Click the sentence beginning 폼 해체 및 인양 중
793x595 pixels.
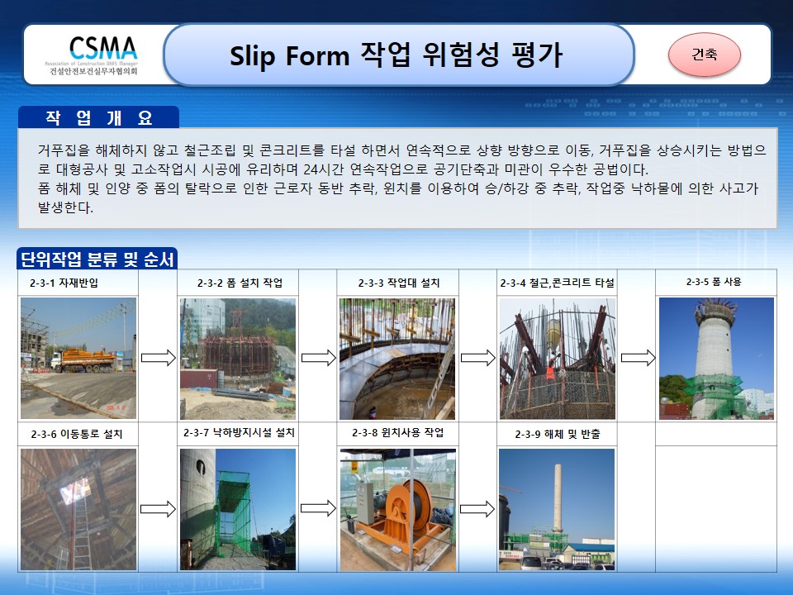tap(398, 198)
